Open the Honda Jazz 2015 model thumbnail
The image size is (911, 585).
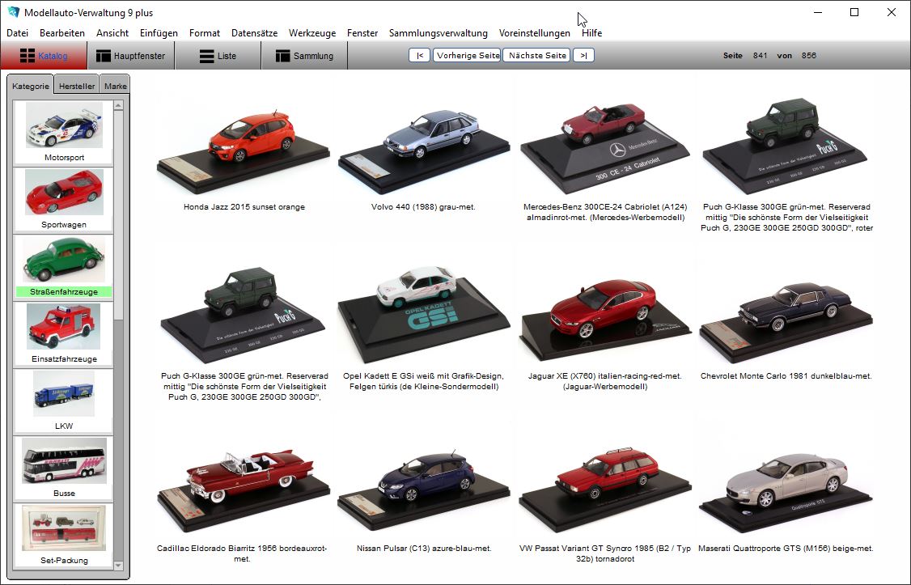click(x=244, y=142)
